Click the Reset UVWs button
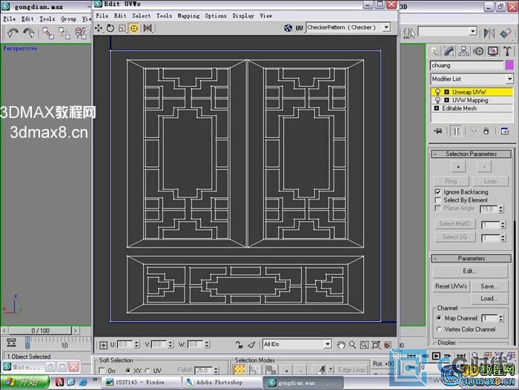The width and height of the screenshot is (519, 390). (x=451, y=286)
